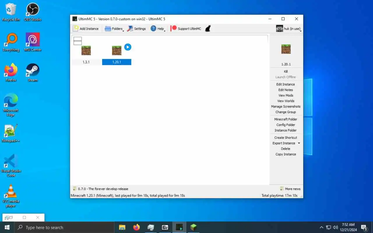The width and height of the screenshot is (373, 233).
Task: Click the taskbar search box
Action: (64, 227)
